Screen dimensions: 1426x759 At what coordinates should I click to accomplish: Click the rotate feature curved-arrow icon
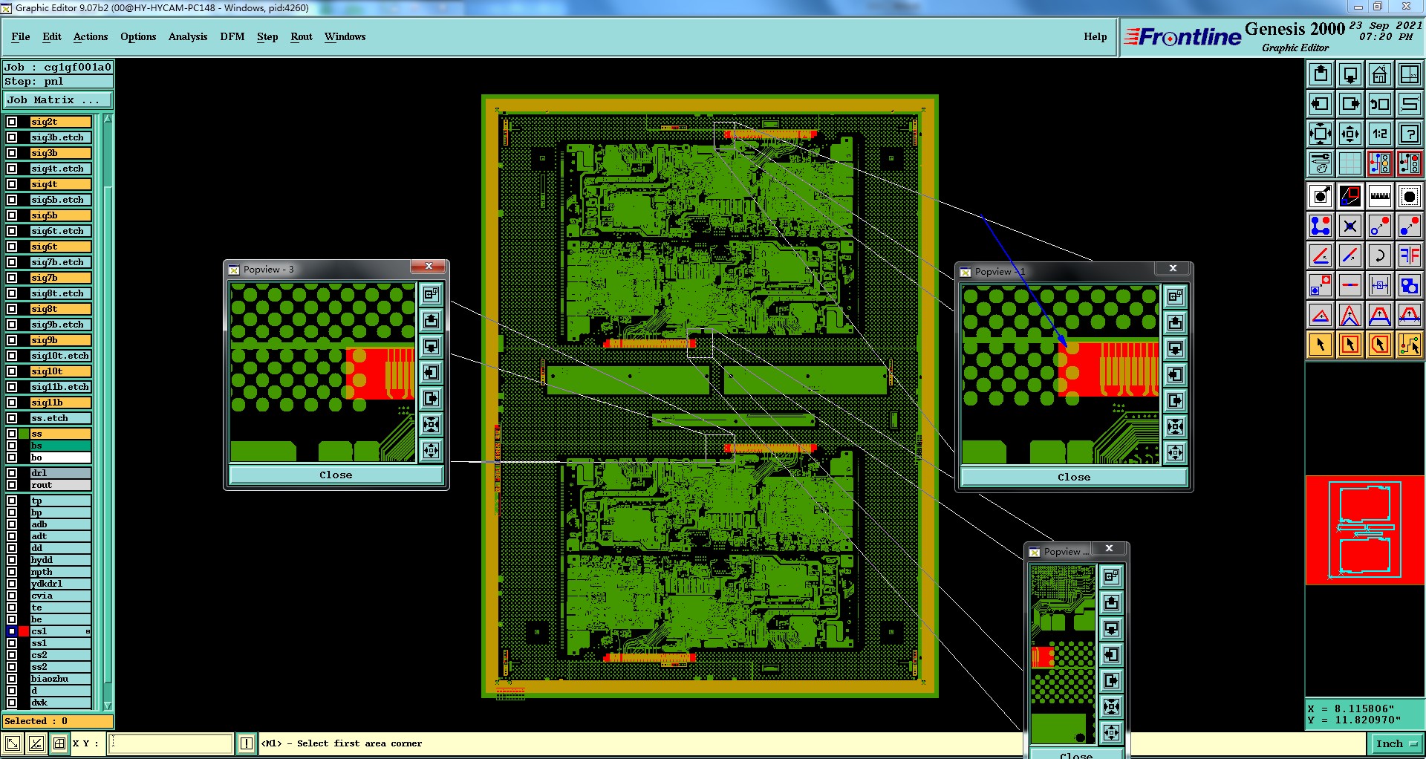(x=1380, y=255)
